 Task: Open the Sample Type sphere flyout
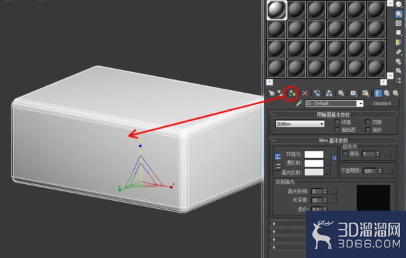[399, 4]
